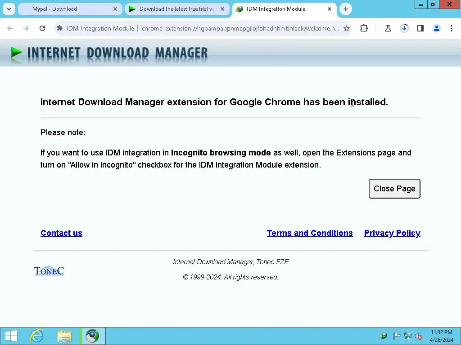Toggle the browser side panel
Viewport: 461px width, 345px height.
420,28
